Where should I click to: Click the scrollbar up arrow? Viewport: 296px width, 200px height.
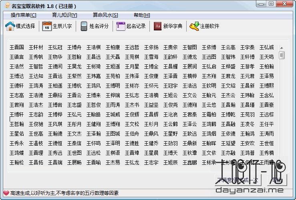coord(282,48)
